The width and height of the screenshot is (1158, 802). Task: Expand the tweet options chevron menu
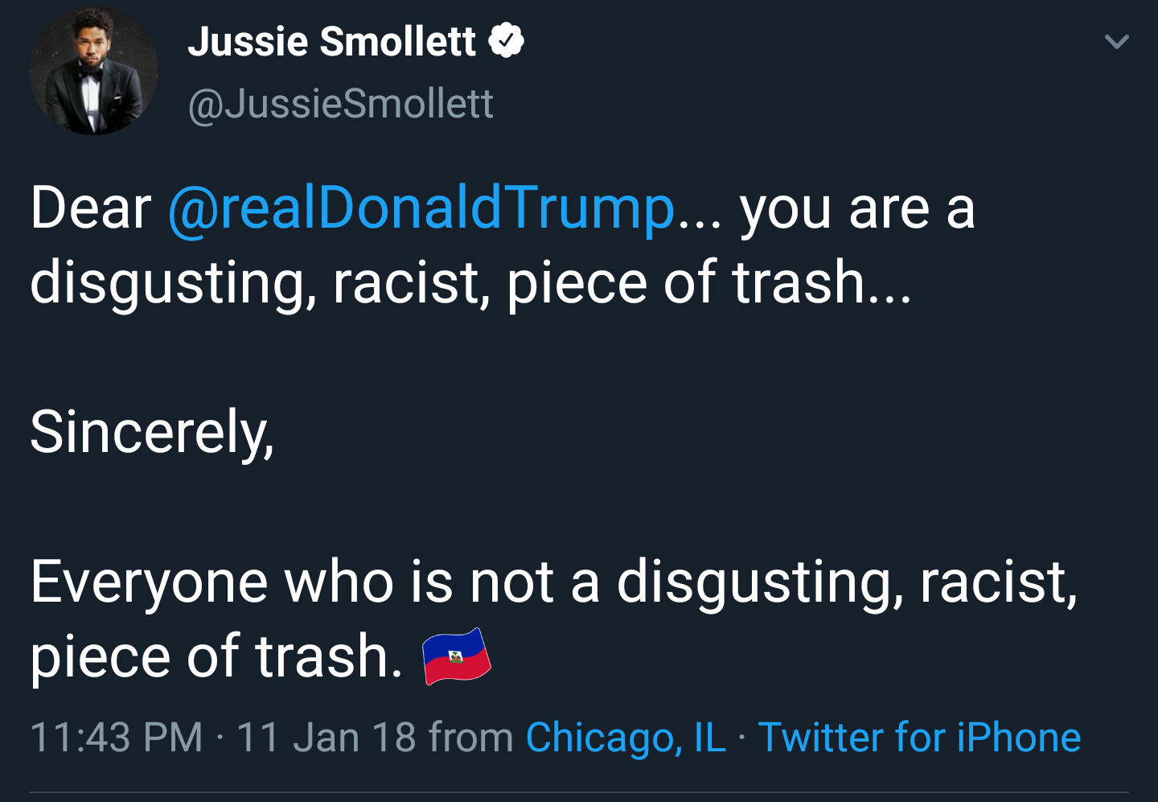click(1117, 42)
